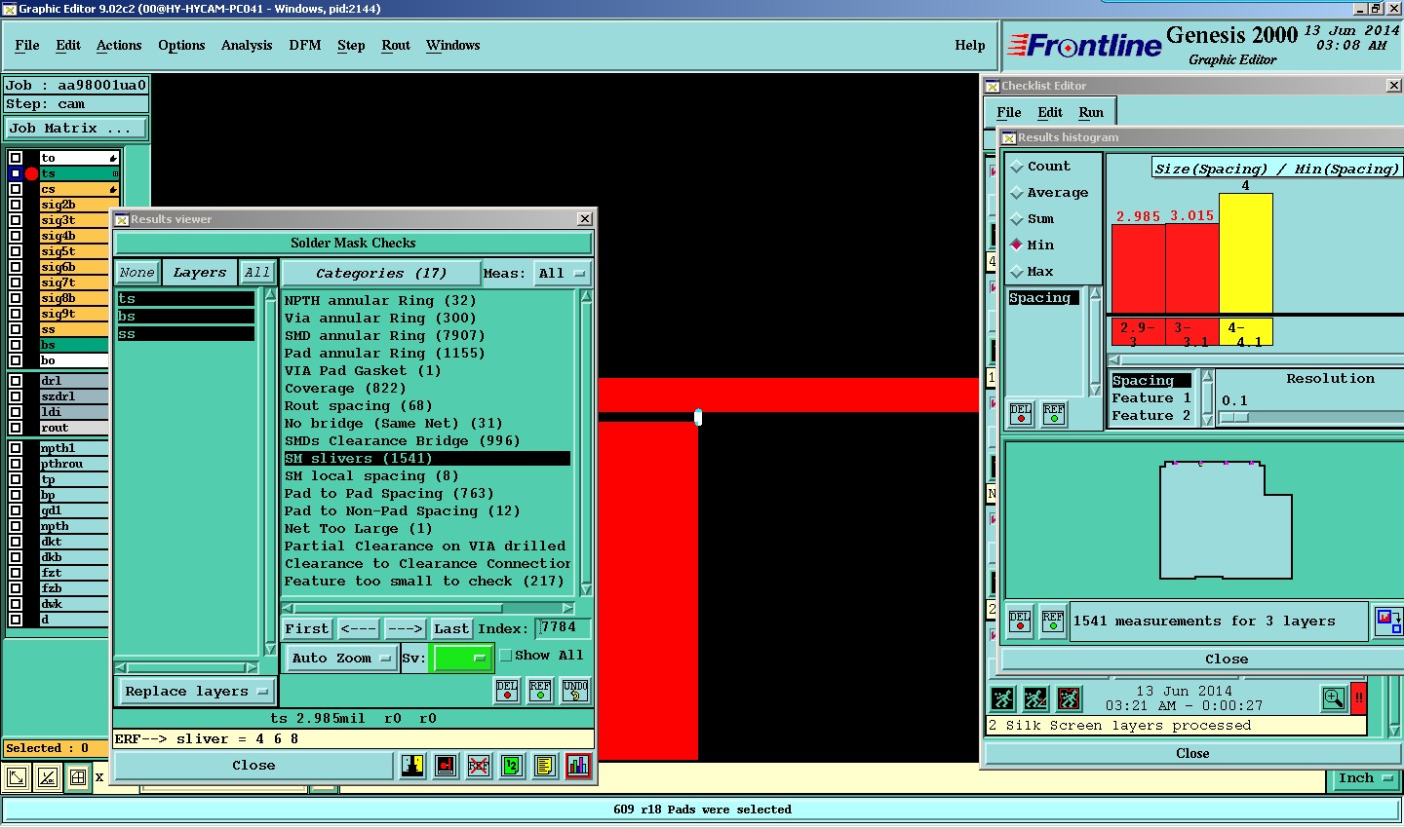The image size is (1404, 829).
Task: Click DEL icon beside 1541 measurements text
Action: (x=1020, y=621)
